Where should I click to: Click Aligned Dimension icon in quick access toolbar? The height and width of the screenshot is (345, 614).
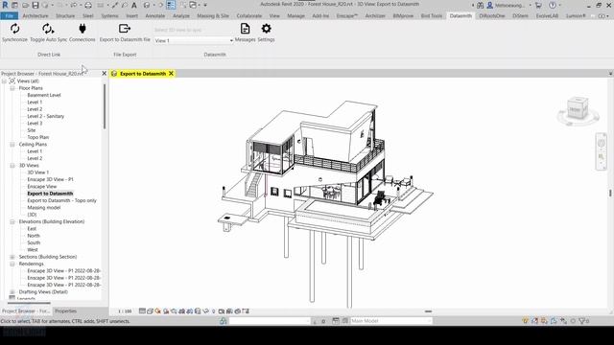[x=115, y=6]
